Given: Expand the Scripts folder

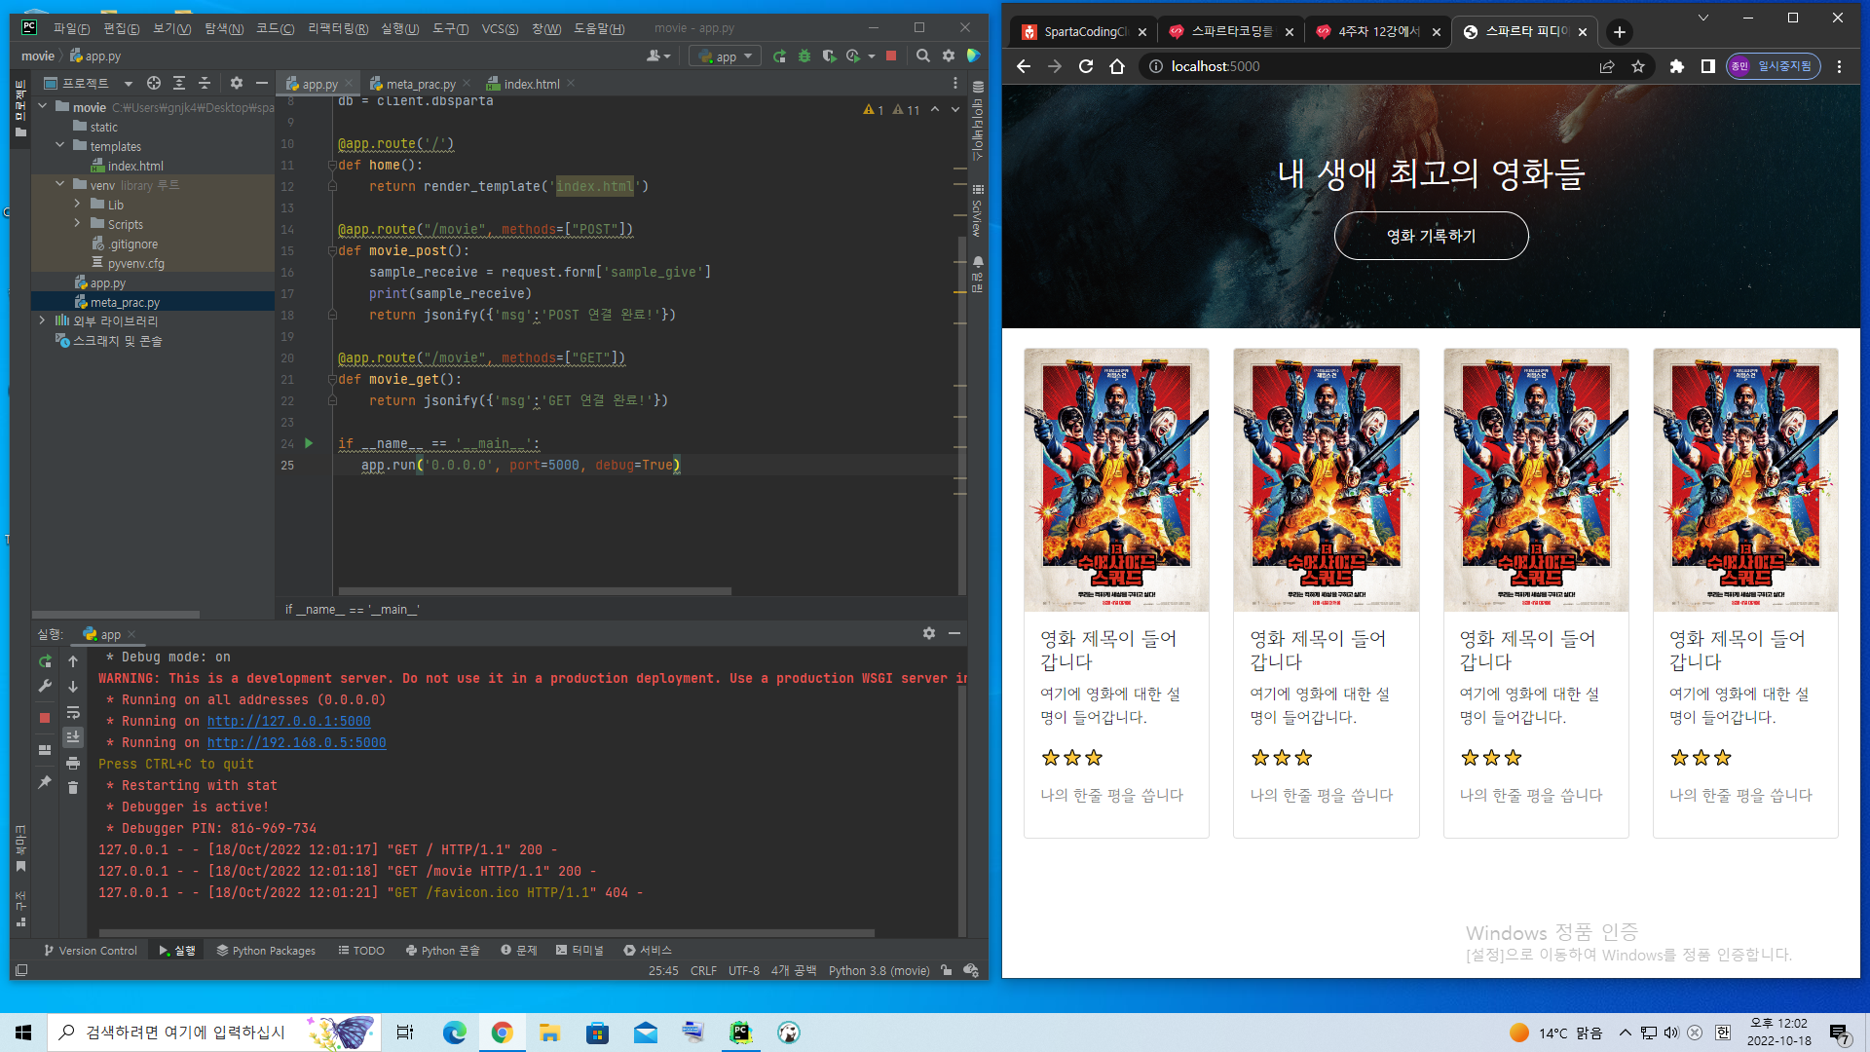Looking at the screenshot, I should 78,223.
